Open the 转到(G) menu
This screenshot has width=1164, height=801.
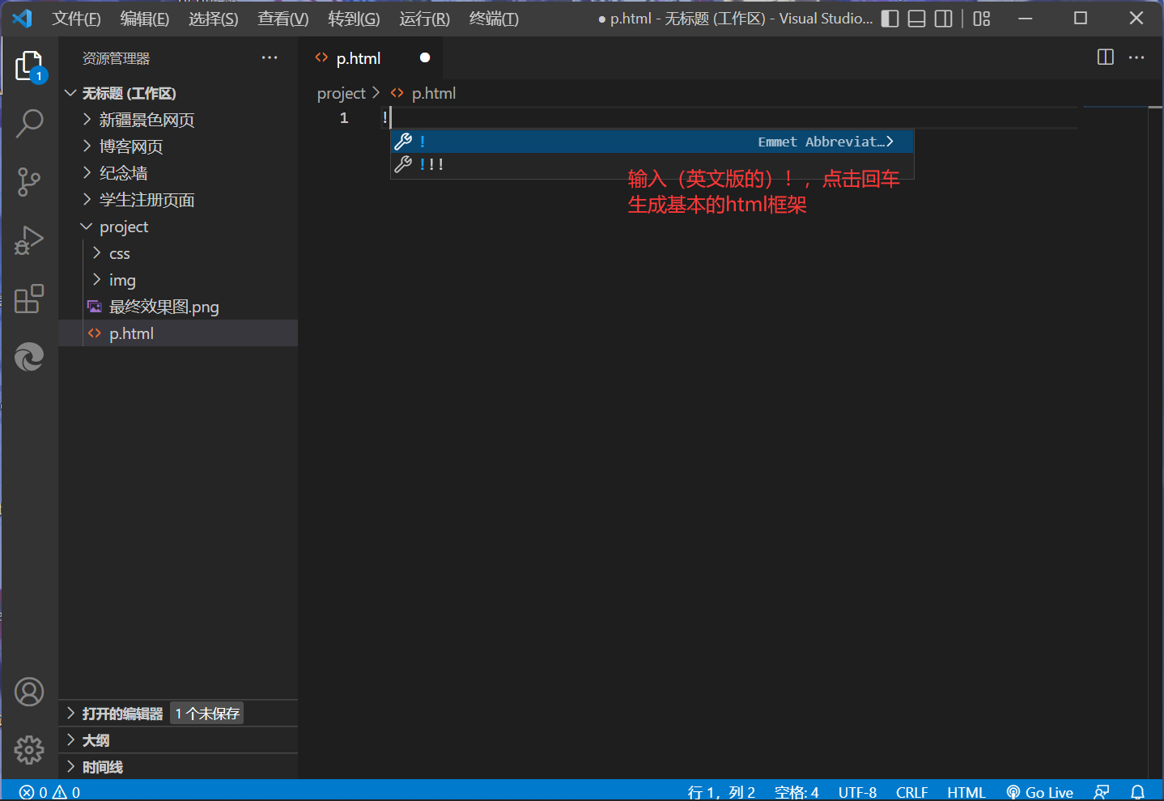(x=354, y=19)
